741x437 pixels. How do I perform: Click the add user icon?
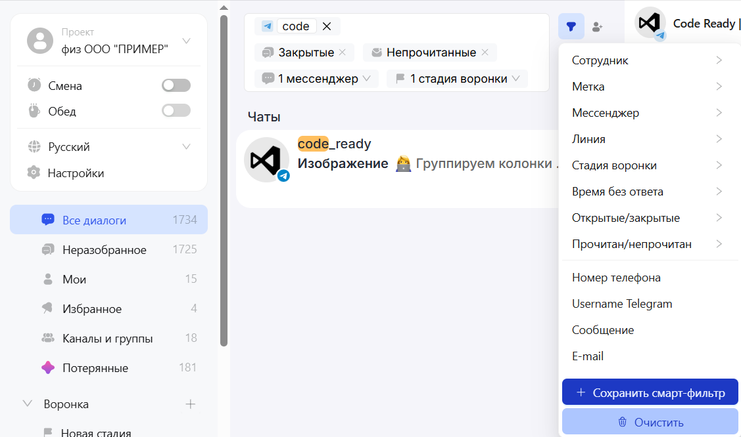[597, 27]
